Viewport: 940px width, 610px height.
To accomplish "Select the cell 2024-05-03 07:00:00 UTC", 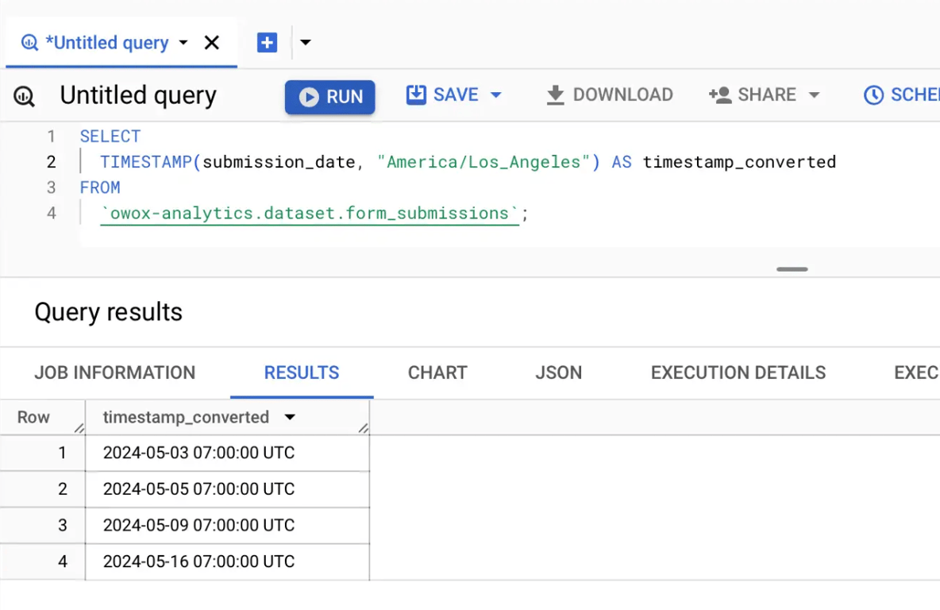I will [227, 453].
